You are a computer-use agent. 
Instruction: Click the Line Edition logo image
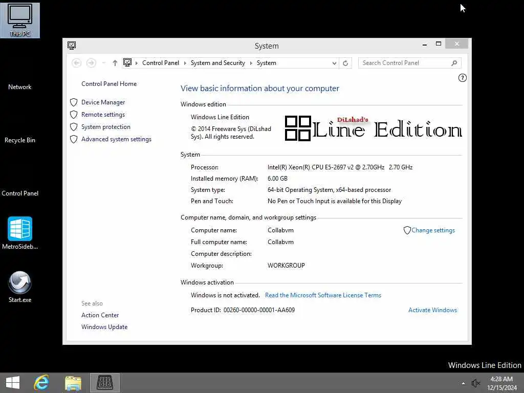tap(373, 128)
